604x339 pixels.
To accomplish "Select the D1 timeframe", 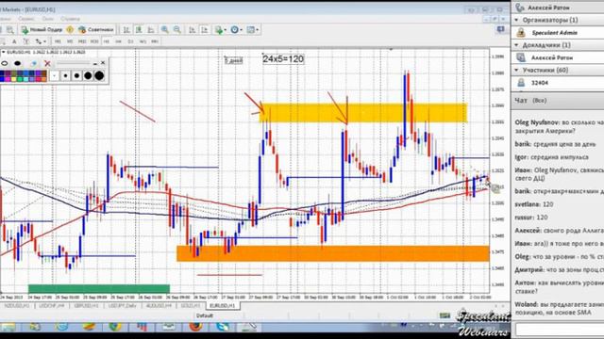I will (130, 41).
